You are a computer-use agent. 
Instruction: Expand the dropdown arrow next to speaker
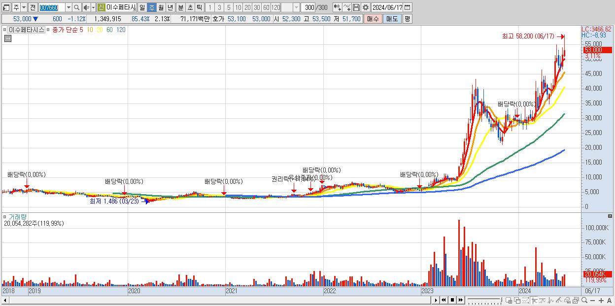pyautogui.click(x=93, y=7)
